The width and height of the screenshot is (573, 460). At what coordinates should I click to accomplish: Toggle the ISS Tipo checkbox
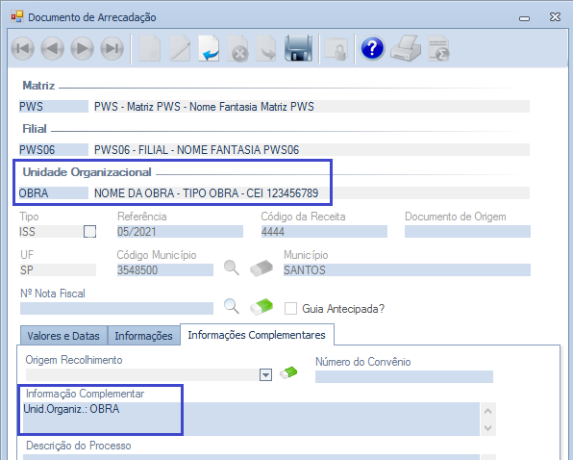coord(90,232)
